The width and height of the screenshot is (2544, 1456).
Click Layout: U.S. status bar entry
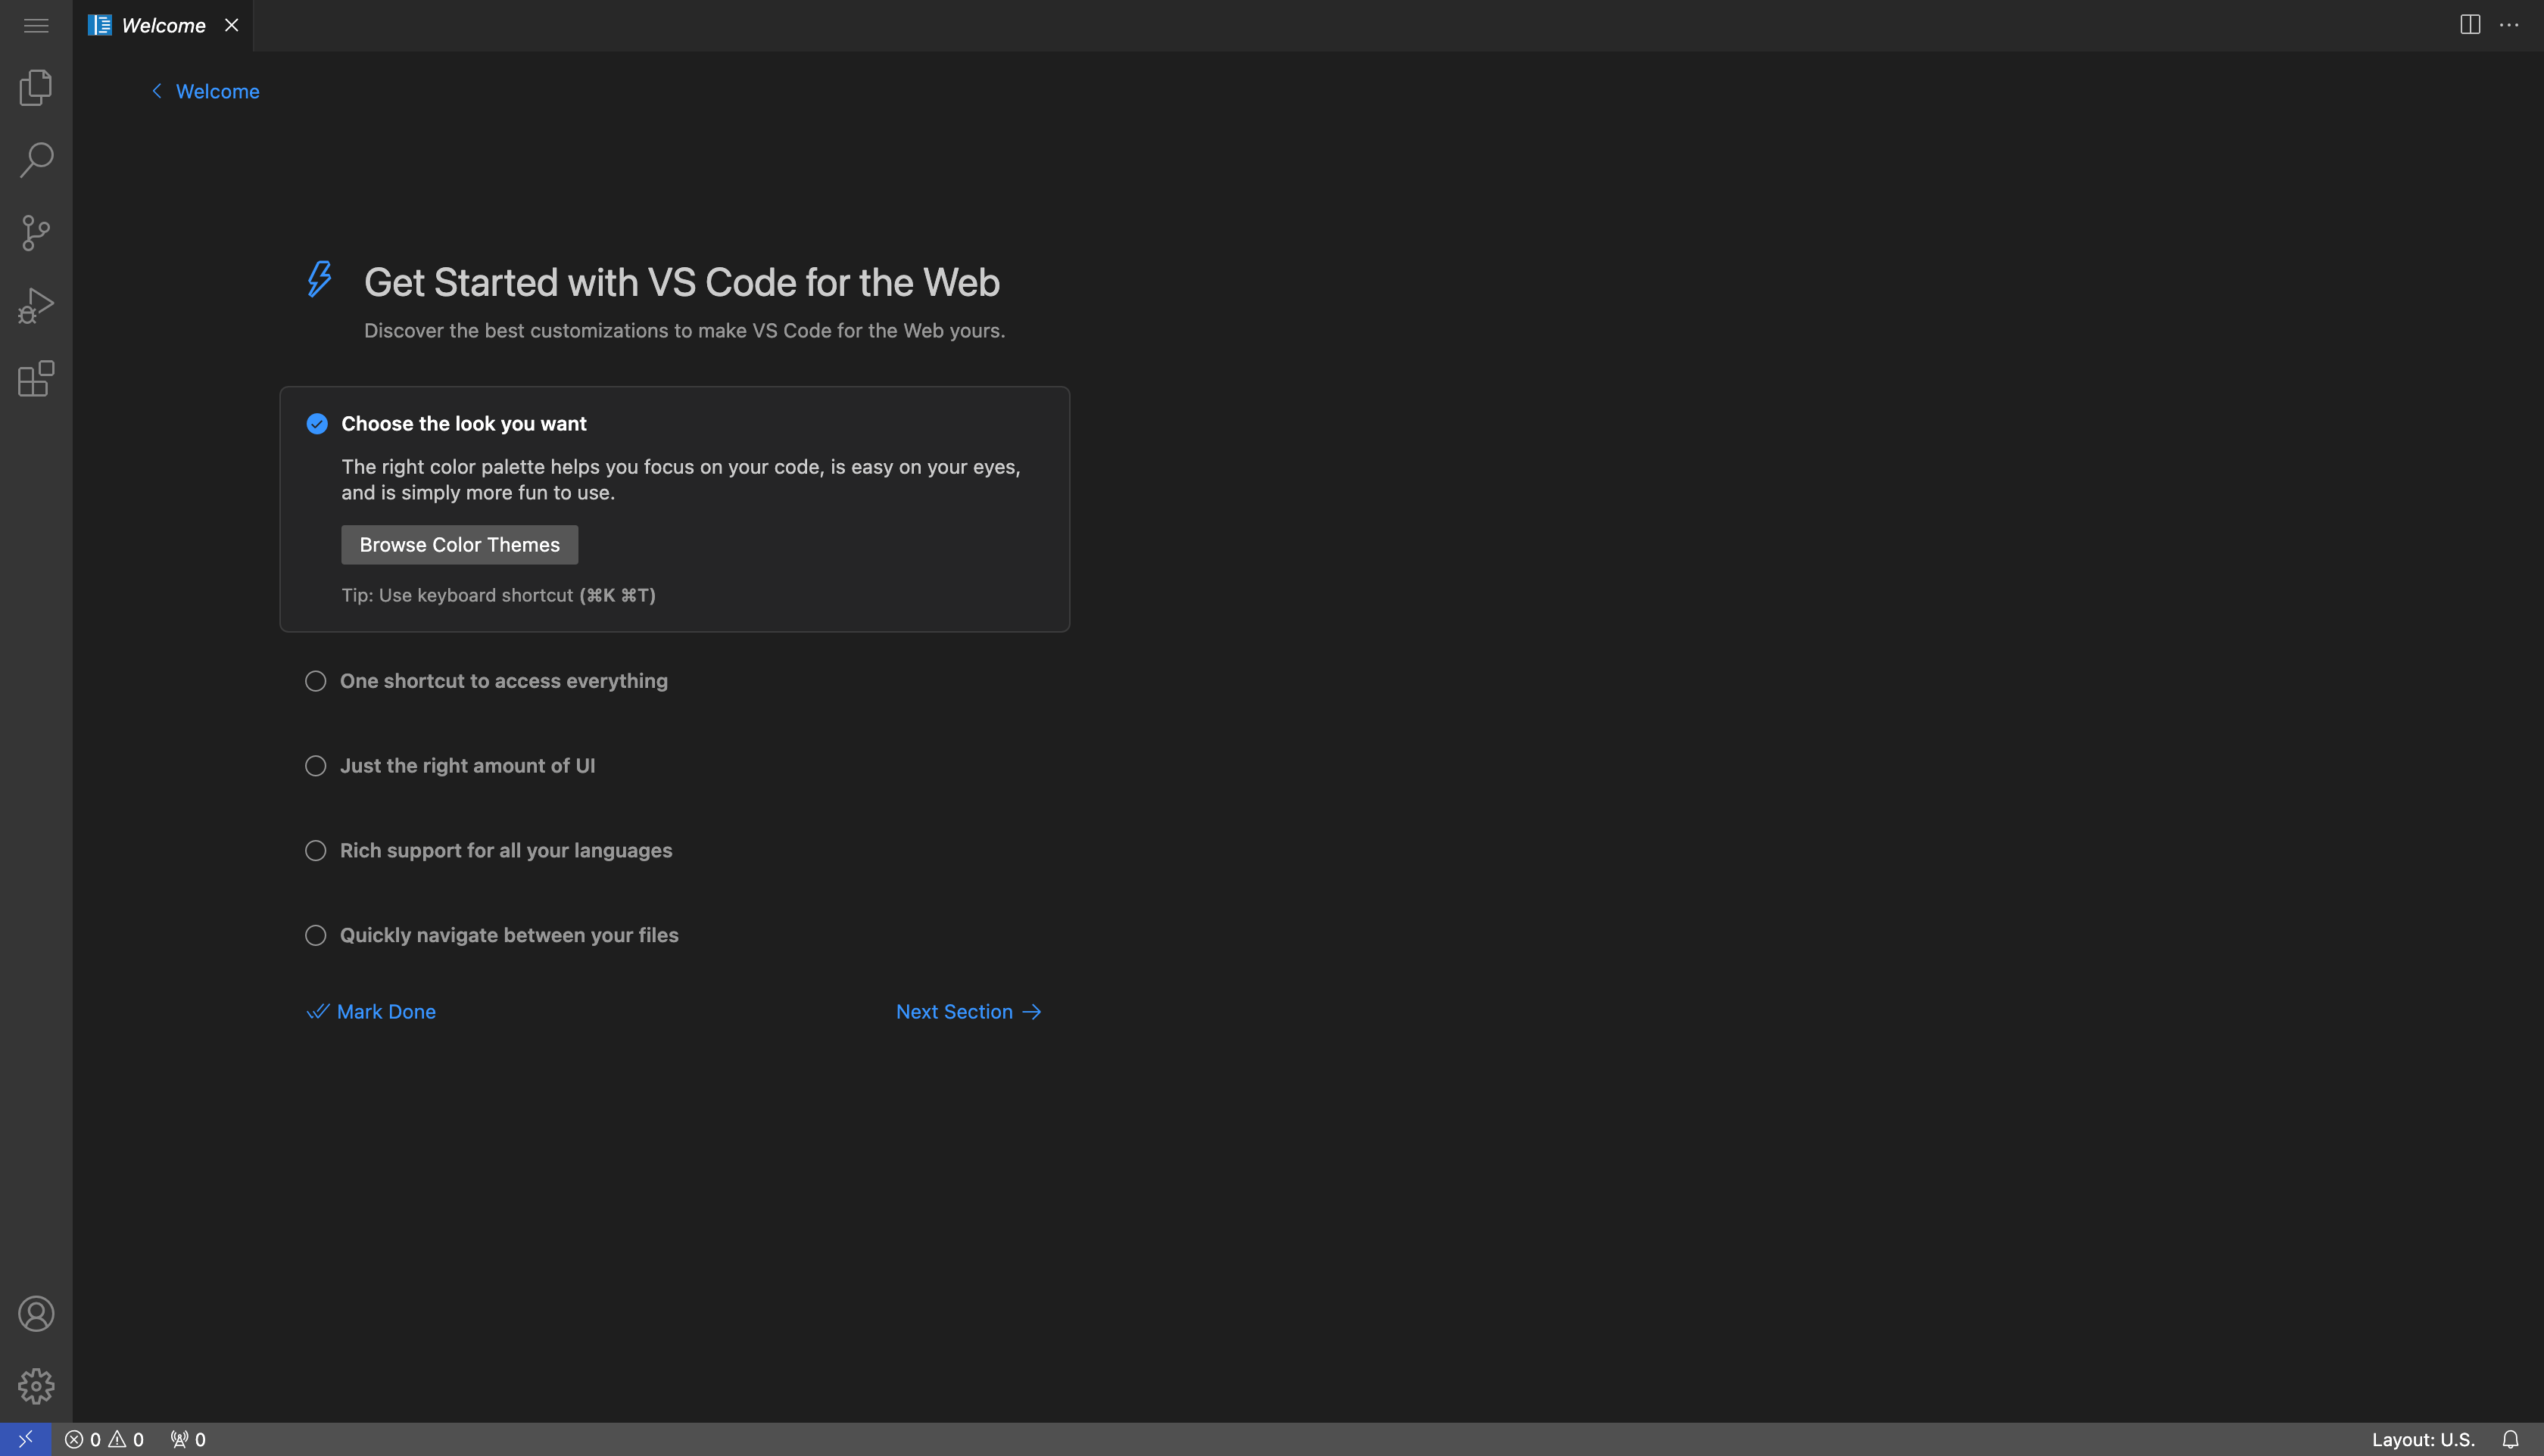click(2423, 1439)
